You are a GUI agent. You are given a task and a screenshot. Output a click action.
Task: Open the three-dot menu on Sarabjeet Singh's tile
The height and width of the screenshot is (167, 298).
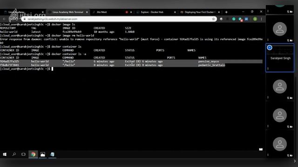[x=268, y=69]
